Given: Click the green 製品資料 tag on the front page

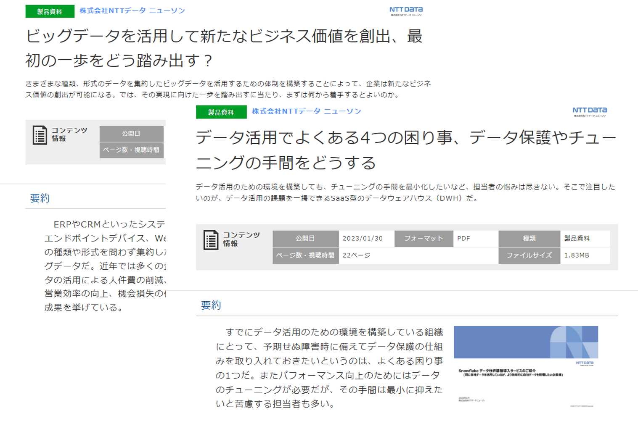Looking at the screenshot, I should 221,112.
